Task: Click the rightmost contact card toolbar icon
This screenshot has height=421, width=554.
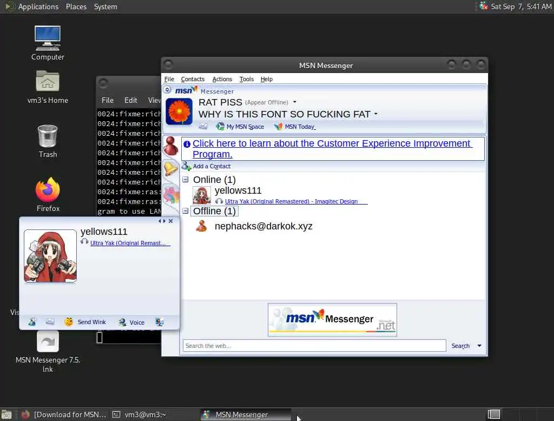Action: (160, 321)
